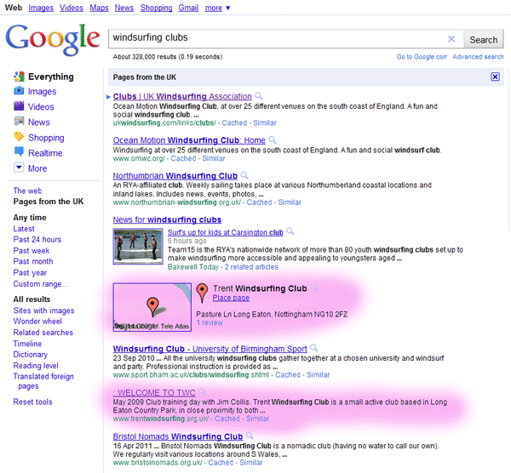Viewport: 511px width, 473px height.
Task: Filter results to Past 24 hours
Action: [37, 240]
